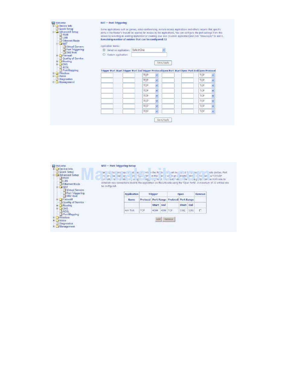Click Advanced Setup open-folder icon in lower tree
Image resolution: width=287 pixels, height=381 pixels.
(57, 175)
